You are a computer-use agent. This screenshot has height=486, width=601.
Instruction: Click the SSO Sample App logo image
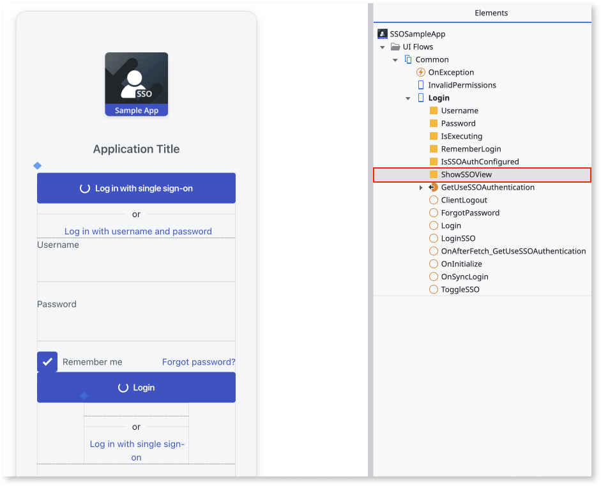click(136, 84)
